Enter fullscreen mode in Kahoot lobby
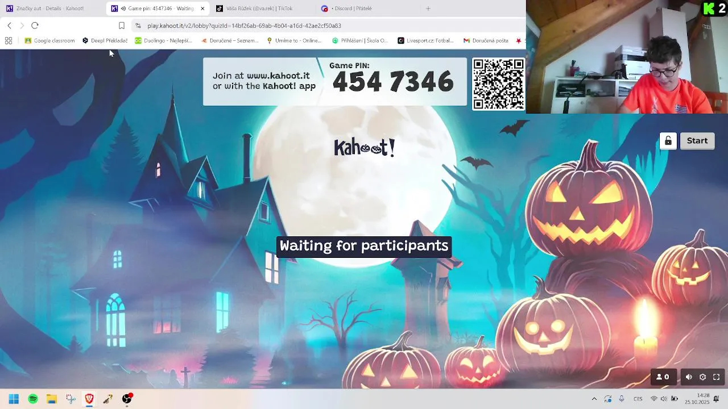 717,377
